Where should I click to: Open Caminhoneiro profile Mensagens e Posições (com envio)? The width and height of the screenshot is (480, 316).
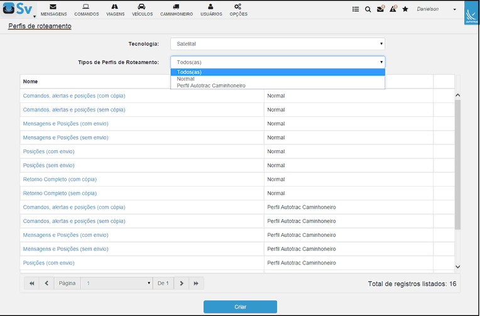65,235
